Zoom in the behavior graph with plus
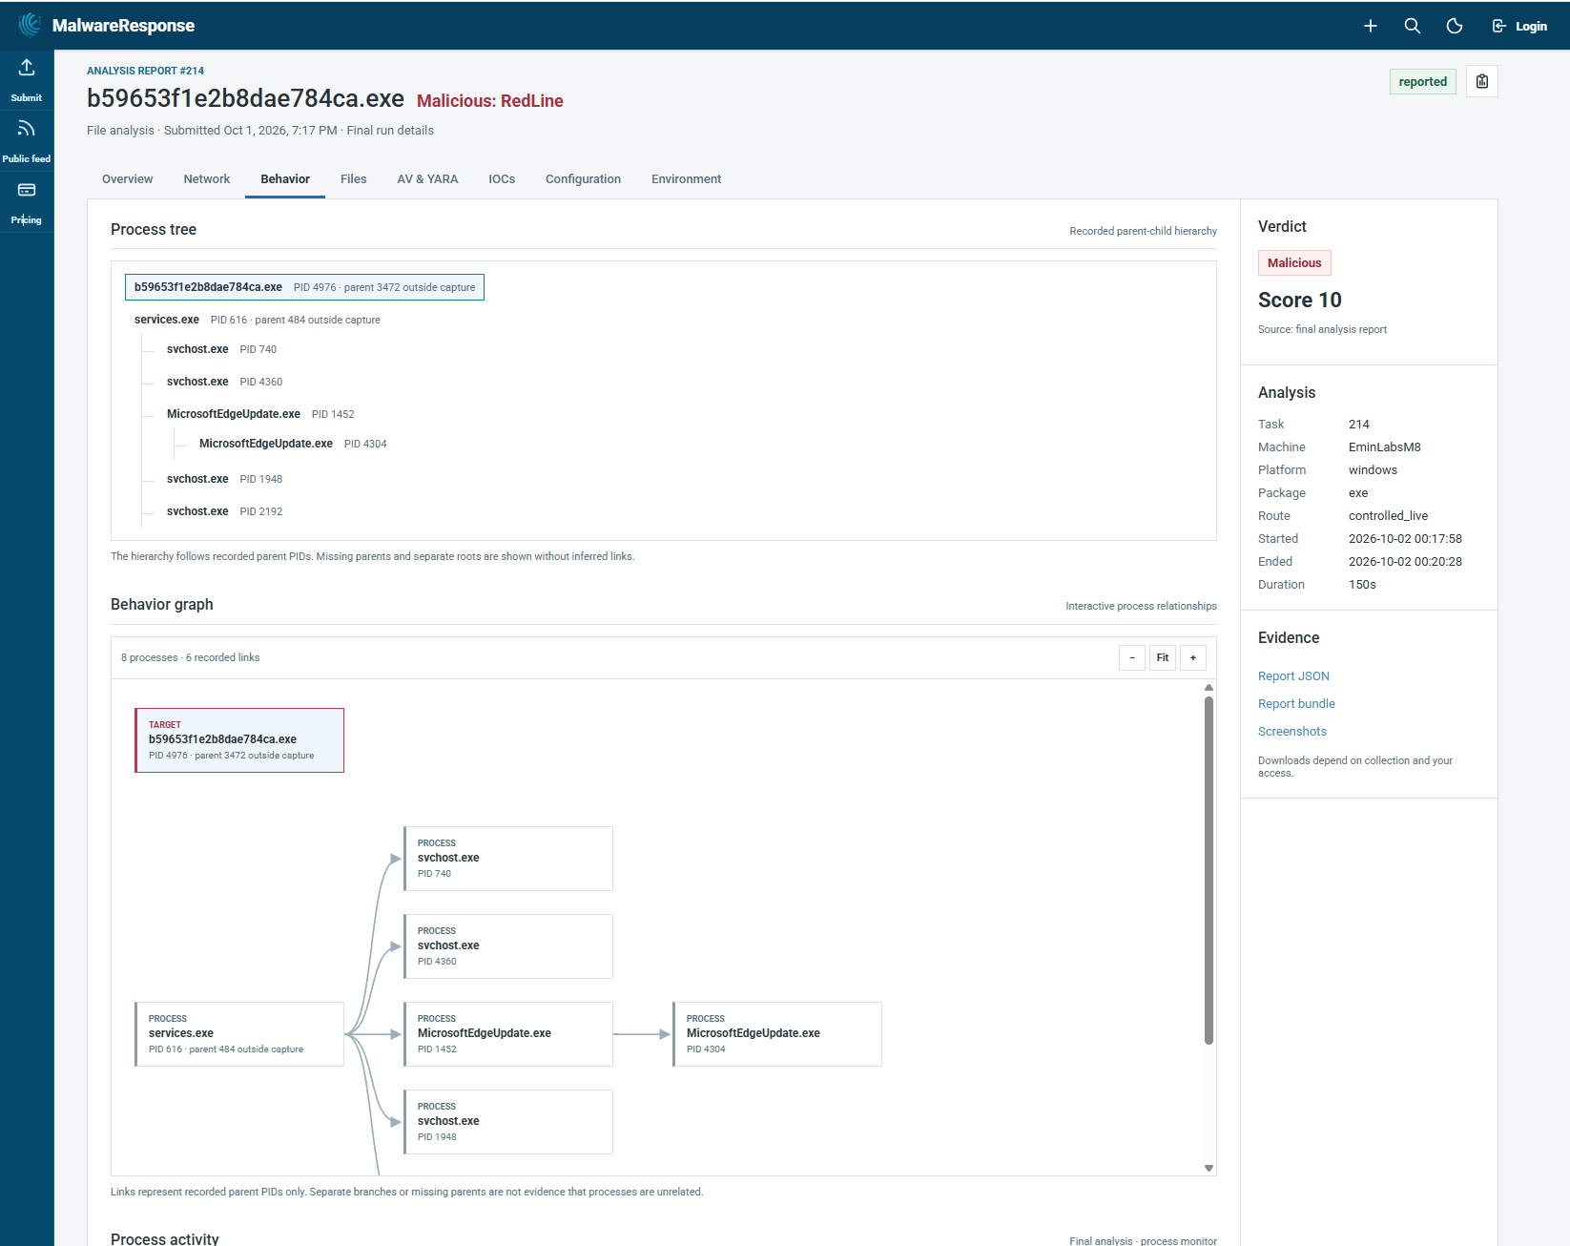The width and height of the screenshot is (1570, 1246). pos(1193,657)
